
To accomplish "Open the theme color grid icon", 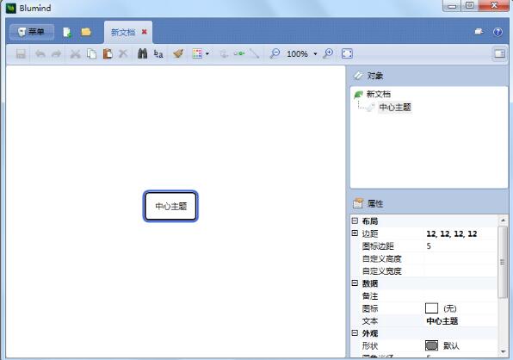I will click(197, 53).
